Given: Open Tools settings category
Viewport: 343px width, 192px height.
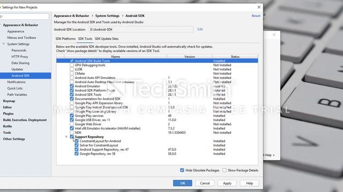Looking at the screenshot, I should tap(7, 133).
